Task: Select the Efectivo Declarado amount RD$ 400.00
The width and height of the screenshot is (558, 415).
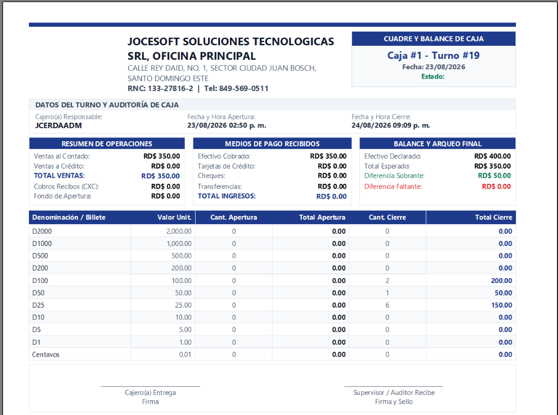Action: click(493, 156)
